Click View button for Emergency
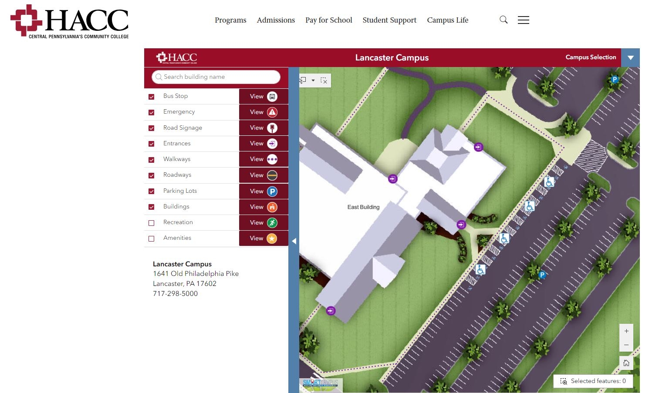The image size is (649, 393). click(x=263, y=112)
